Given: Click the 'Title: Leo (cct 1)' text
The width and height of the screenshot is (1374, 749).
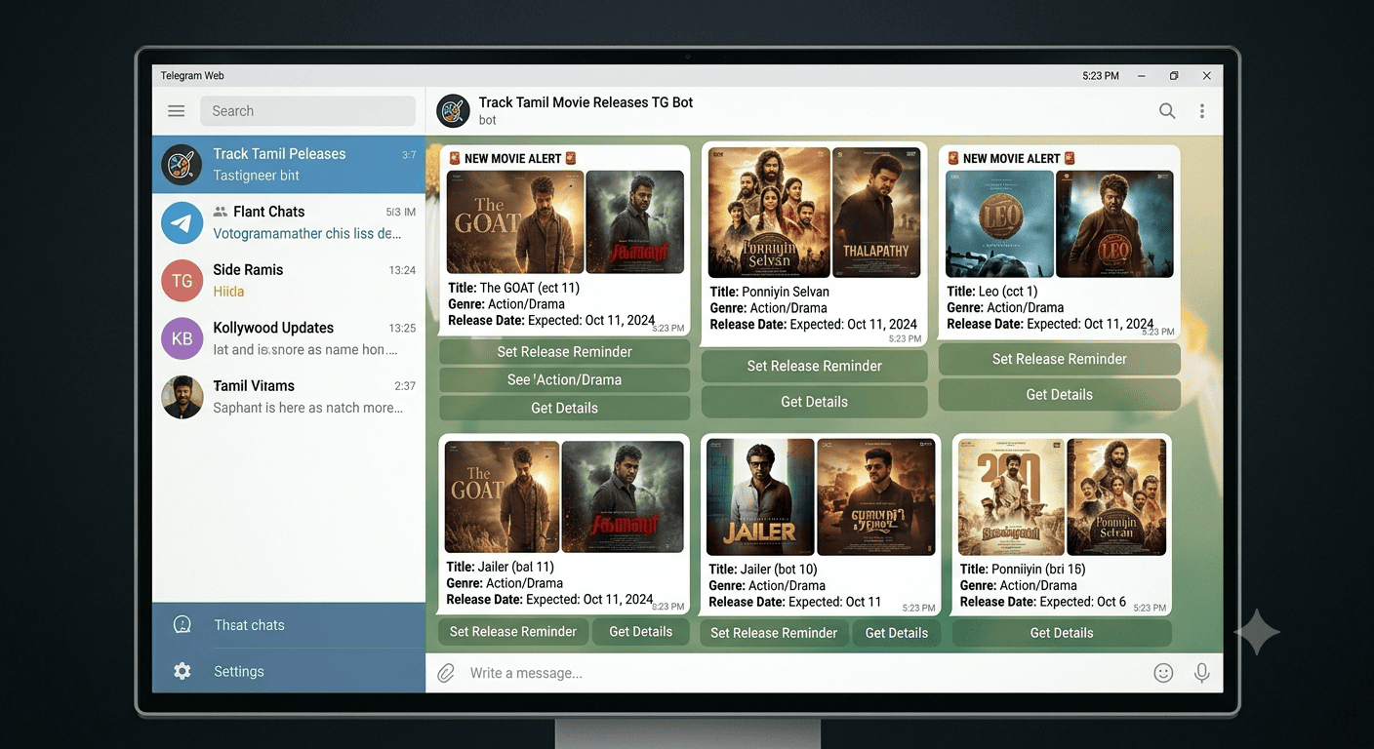Looking at the screenshot, I should tap(992, 292).
